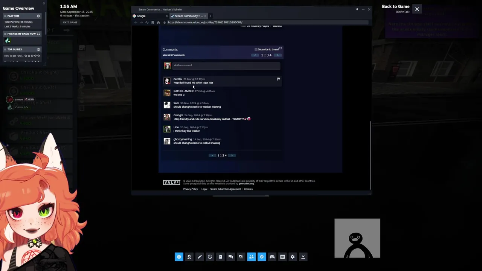This screenshot has width=482, height=271.
Task: Click the browser back arrow
Action: point(136,22)
